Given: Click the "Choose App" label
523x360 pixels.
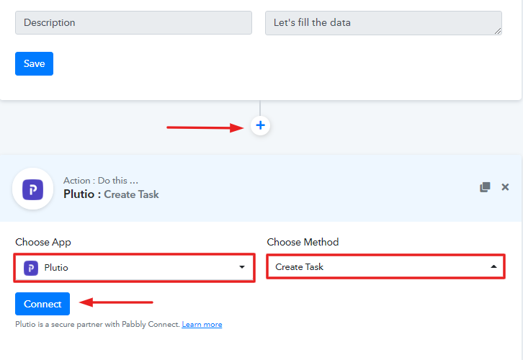Looking at the screenshot, I should click(x=43, y=242).
